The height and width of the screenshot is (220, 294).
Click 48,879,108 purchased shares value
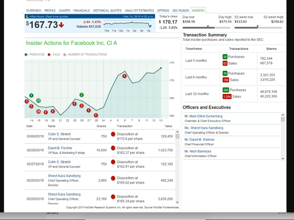[268, 92]
